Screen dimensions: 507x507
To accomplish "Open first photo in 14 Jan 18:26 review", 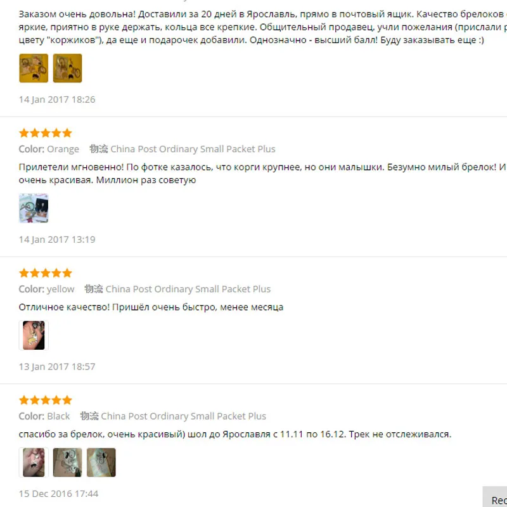I will tap(34, 68).
